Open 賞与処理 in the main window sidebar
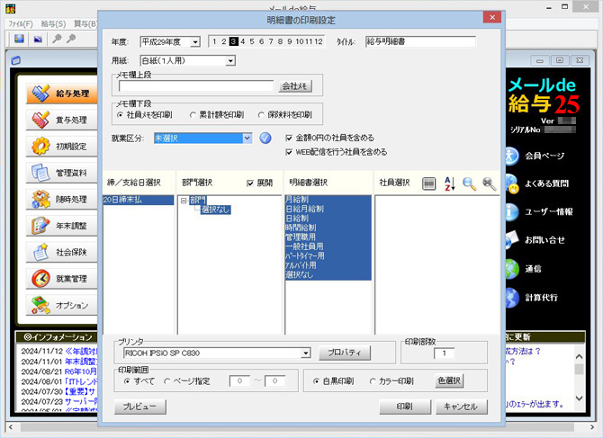Viewport: 603px width, 438px height. [61, 120]
